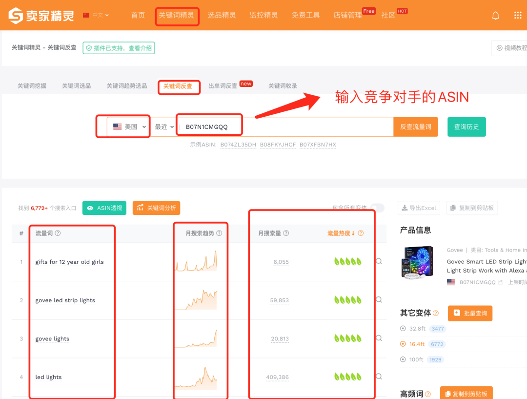Image resolution: width=527 pixels, height=399 pixels.
Task: Click the 导出Excel download icon
Action: coord(404,208)
